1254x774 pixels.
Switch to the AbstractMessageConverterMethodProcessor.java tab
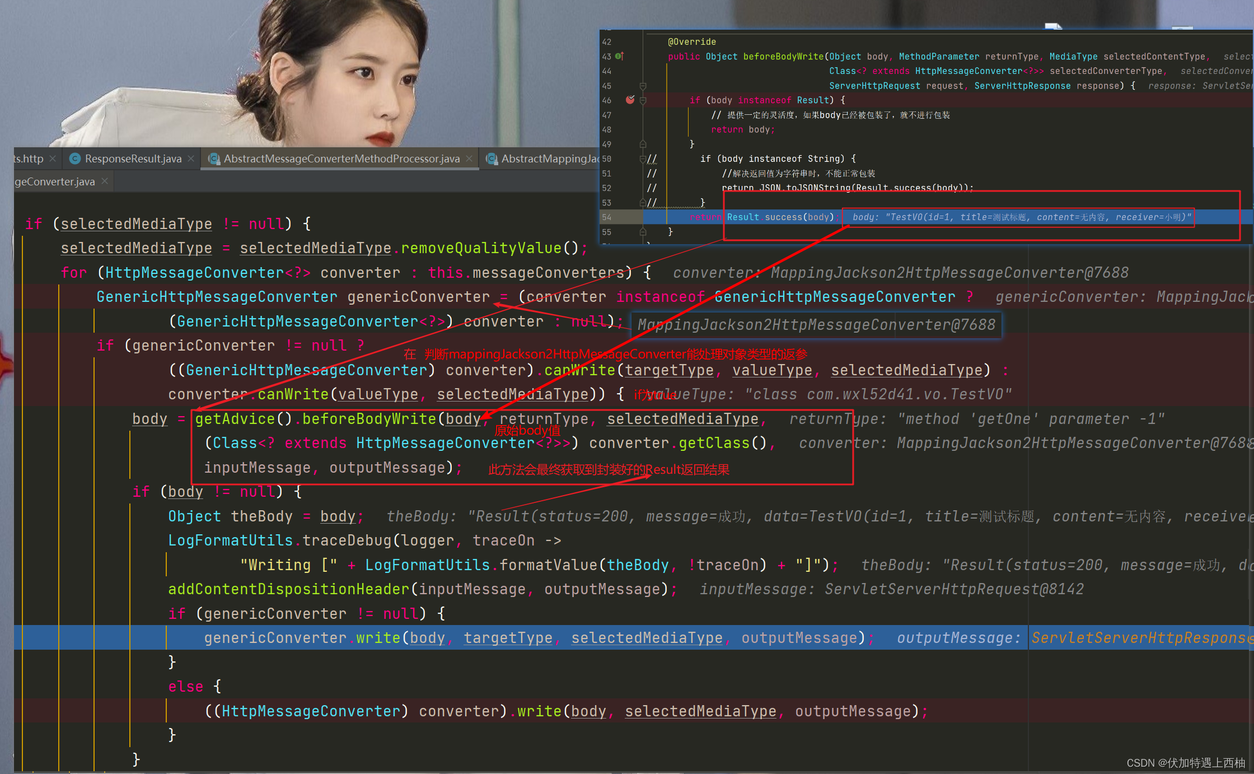pyautogui.click(x=341, y=159)
